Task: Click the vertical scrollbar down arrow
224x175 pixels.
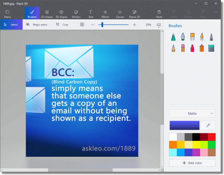Action: point(162,166)
